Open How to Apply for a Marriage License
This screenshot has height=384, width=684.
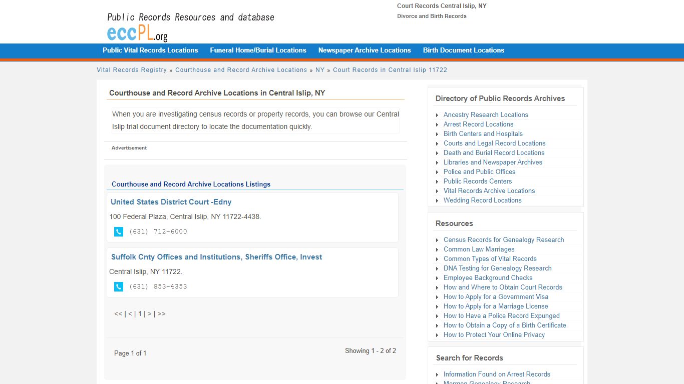496,306
